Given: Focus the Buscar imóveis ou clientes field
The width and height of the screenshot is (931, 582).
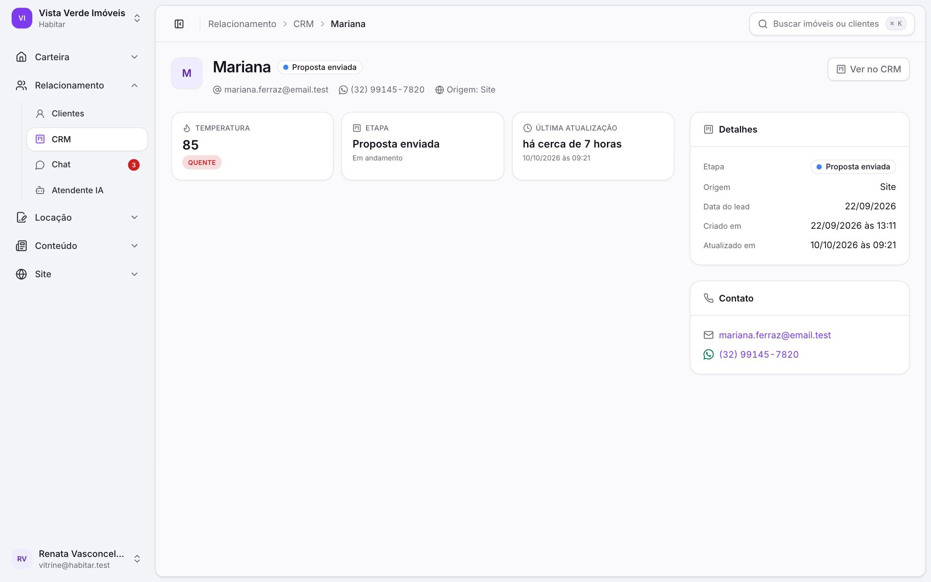Looking at the screenshot, I should pos(832,24).
